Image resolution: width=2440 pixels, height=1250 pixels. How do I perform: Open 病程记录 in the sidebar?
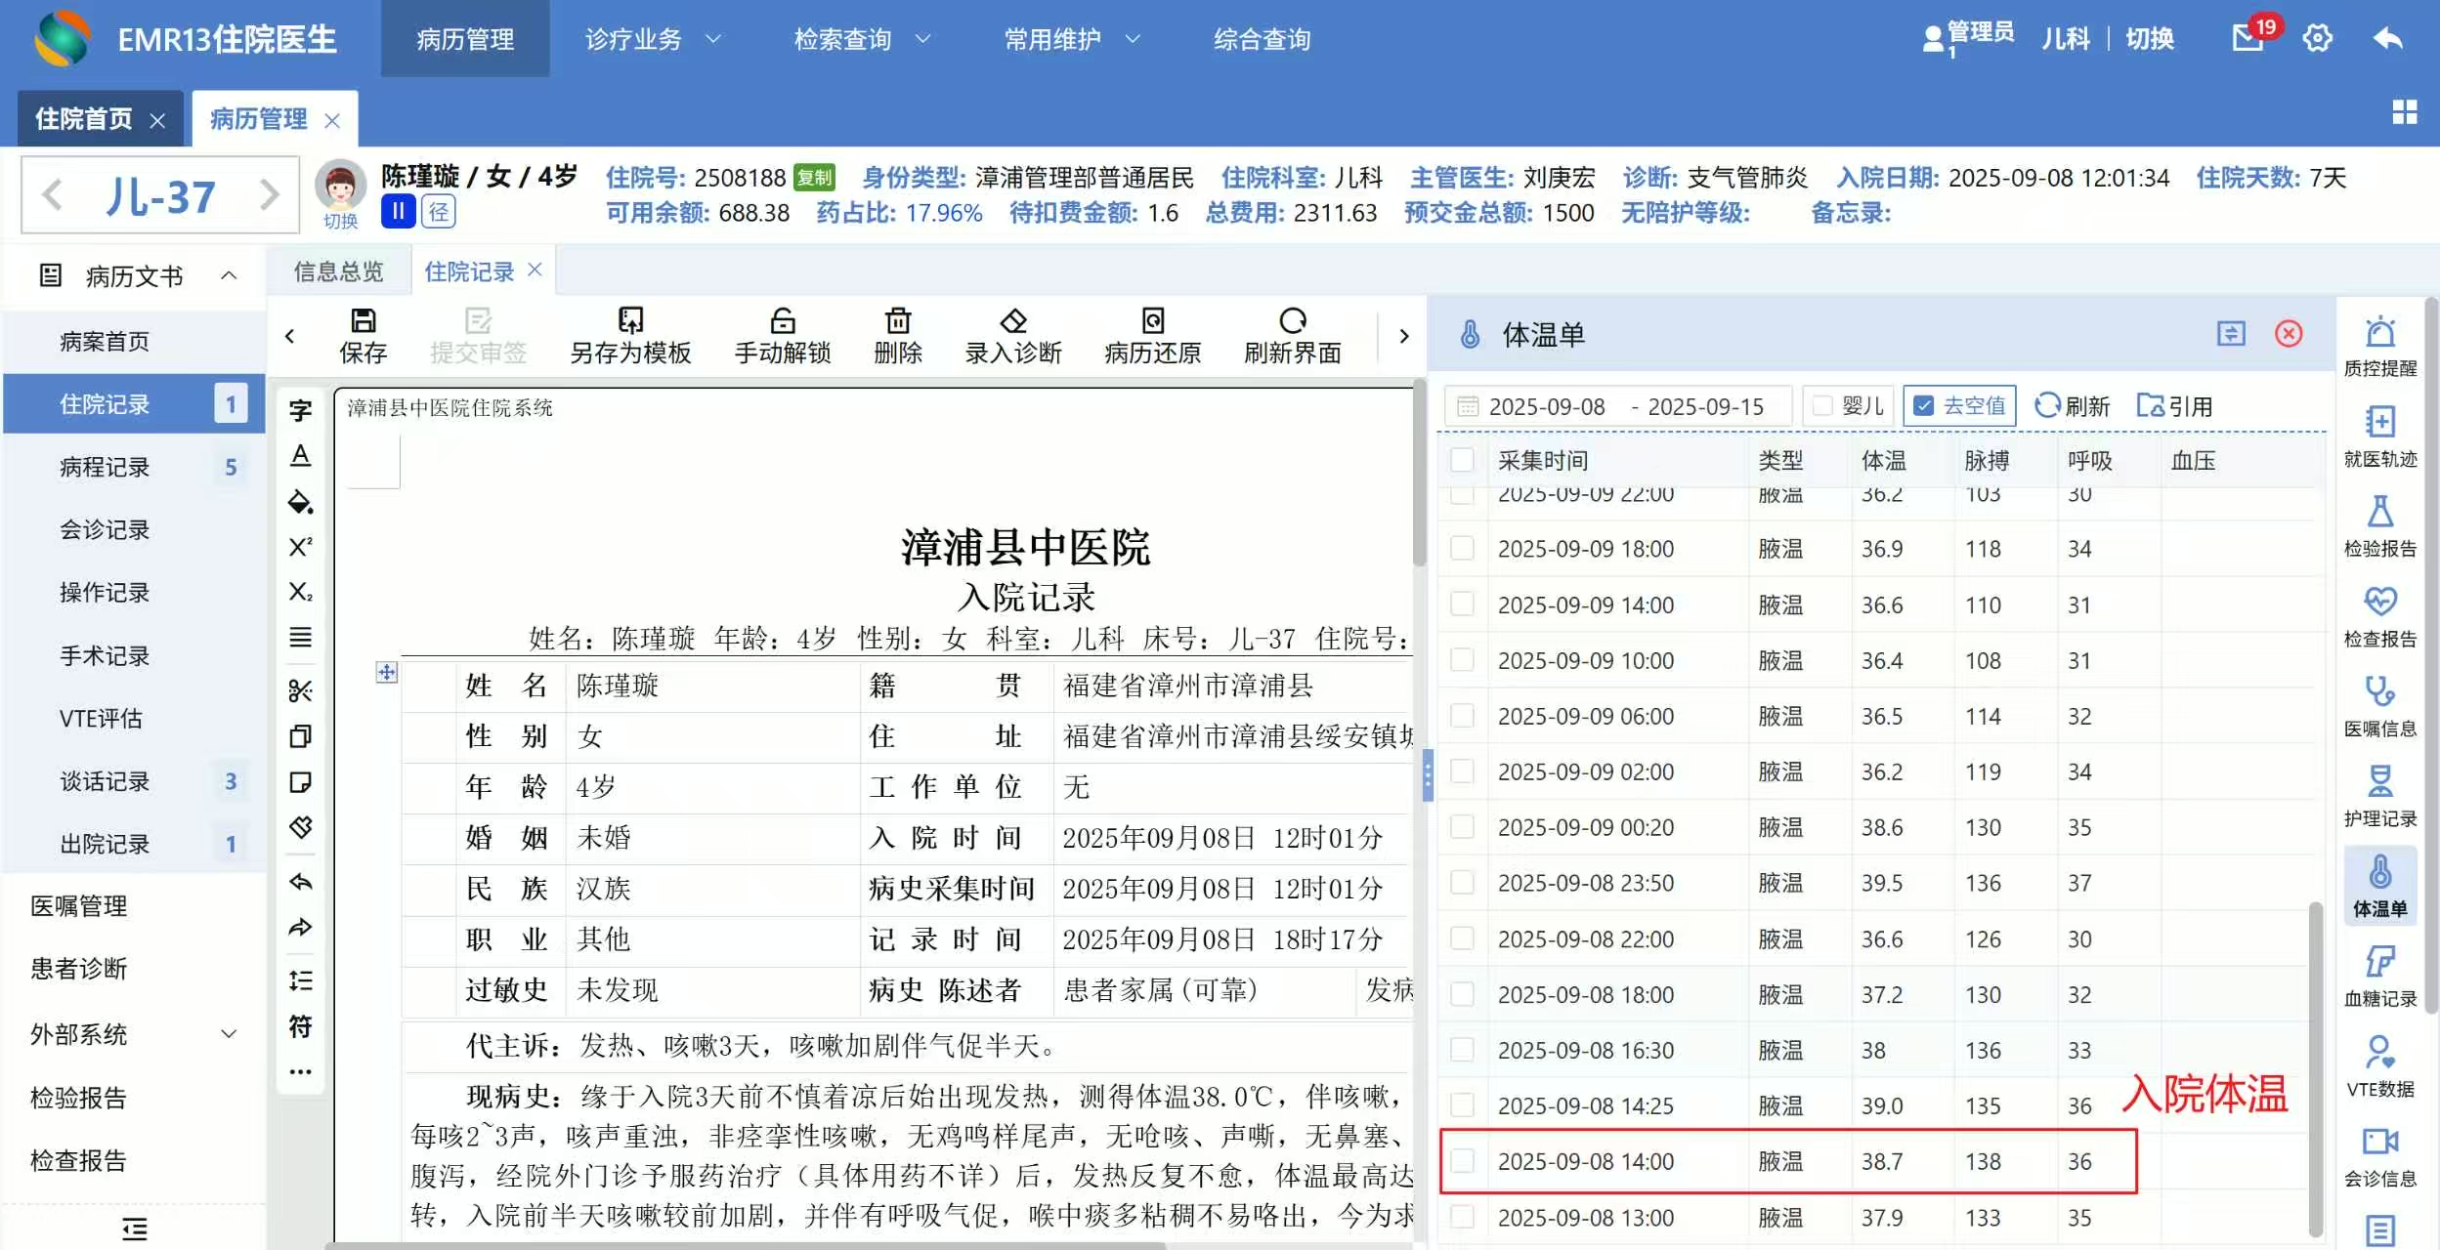point(105,467)
